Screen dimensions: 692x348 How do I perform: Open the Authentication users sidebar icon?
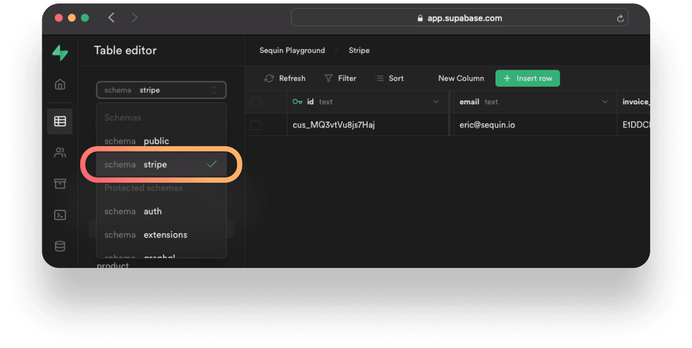coord(60,153)
